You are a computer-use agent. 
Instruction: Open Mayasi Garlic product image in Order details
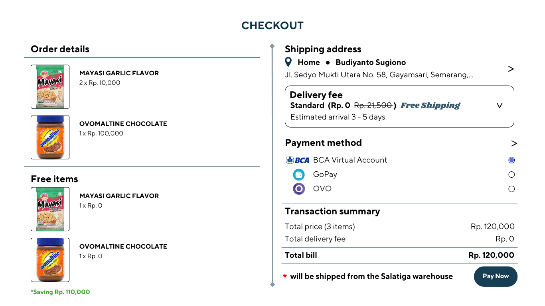tap(50, 87)
